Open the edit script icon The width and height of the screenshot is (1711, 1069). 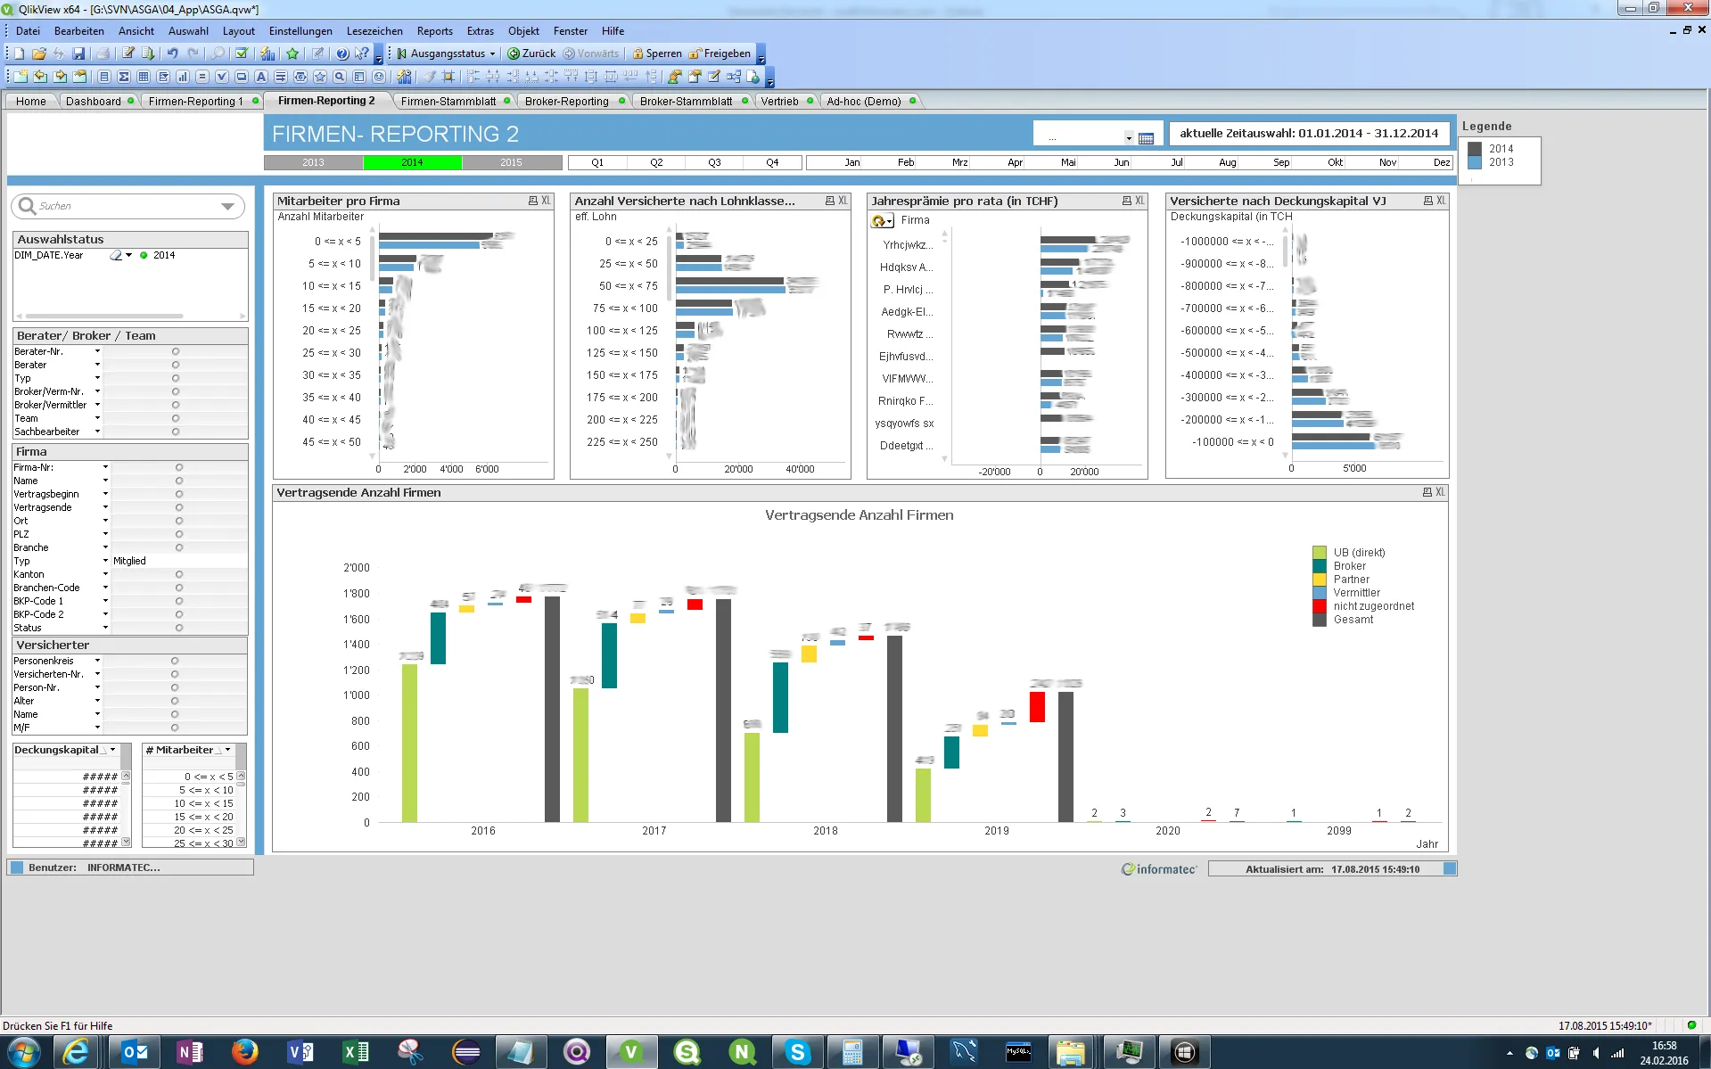128,53
